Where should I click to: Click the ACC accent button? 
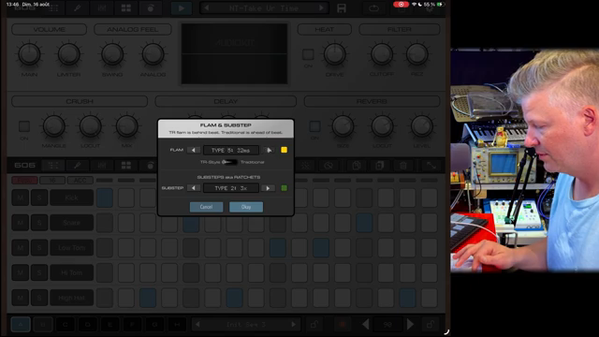click(80, 180)
